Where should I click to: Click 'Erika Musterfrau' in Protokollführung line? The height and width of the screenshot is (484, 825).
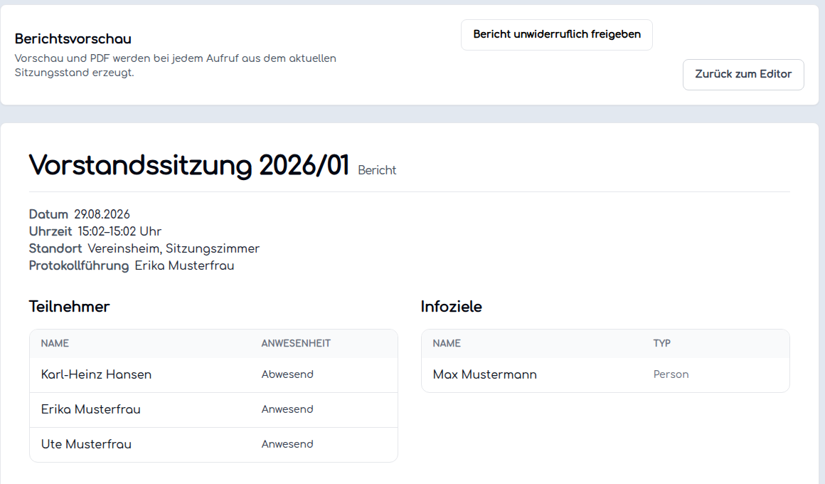185,265
